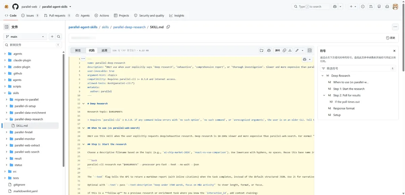Copy file path next to SKILL.md
This screenshot has height=195, width=405.
[168, 27]
